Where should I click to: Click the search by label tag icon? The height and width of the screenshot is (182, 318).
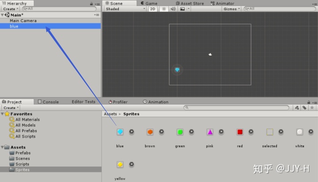pos(304,108)
